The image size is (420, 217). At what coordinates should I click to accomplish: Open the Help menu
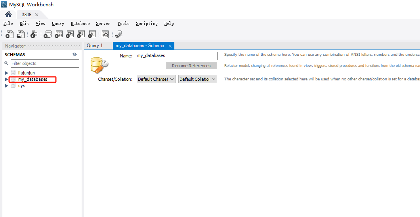click(x=169, y=23)
